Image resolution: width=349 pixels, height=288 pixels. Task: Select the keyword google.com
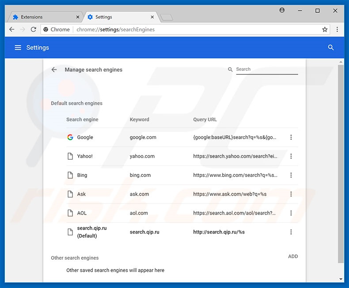pos(143,137)
